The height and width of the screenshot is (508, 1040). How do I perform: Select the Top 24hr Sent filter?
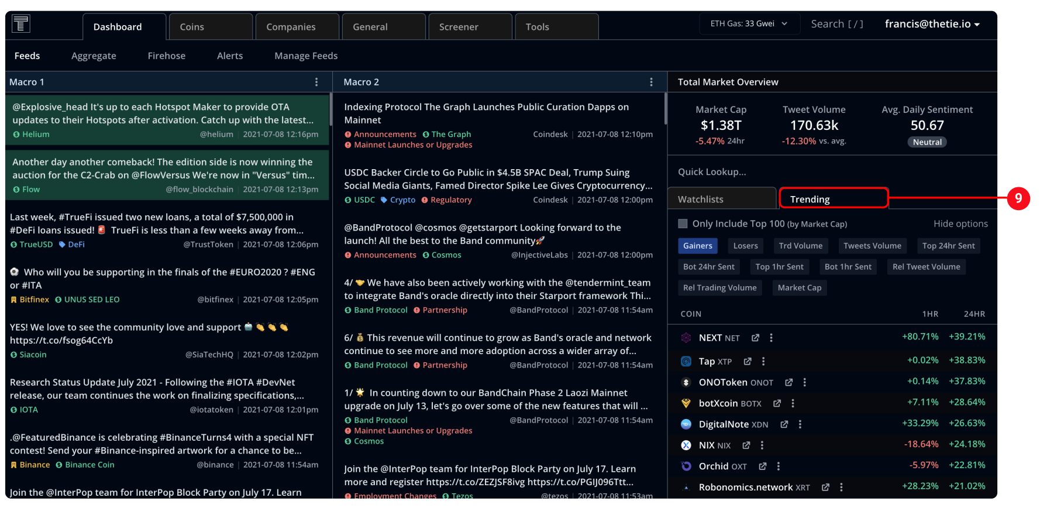pyautogui.click(x=948, y=246)
